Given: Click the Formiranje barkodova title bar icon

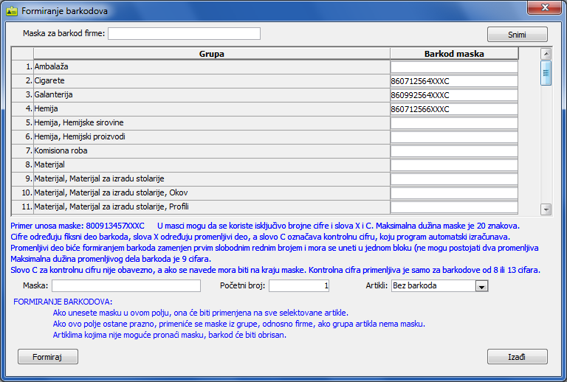Looking at the screenshot, I should pyautogui.click(x=11, y=11).
